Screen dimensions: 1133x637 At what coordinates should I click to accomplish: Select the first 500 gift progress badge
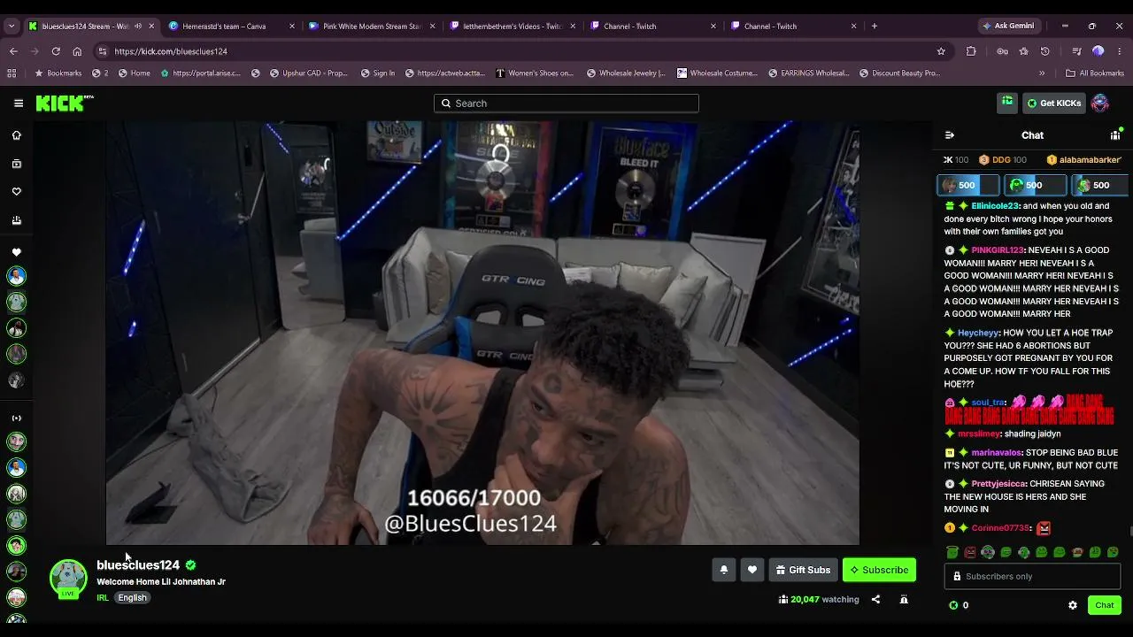(x=967, y=185)
